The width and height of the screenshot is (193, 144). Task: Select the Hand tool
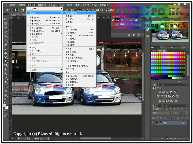pos(6,95)
